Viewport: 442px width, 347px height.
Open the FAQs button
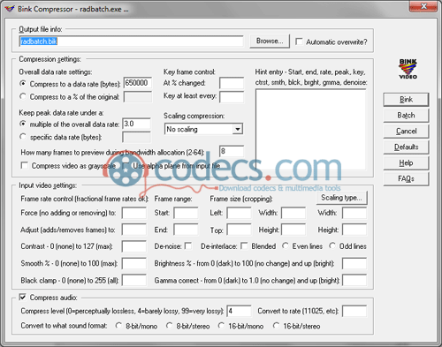pos(406,178)
